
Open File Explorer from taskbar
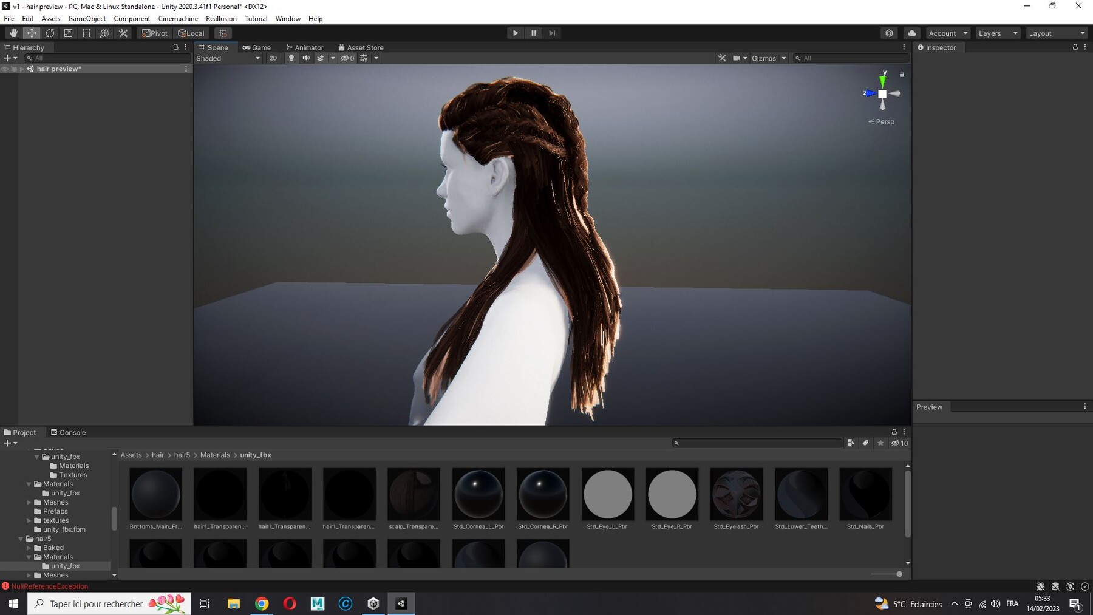tap(234, 603)
